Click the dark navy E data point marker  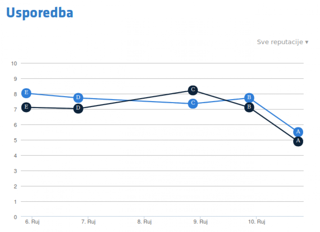click(x=26, y=107)
